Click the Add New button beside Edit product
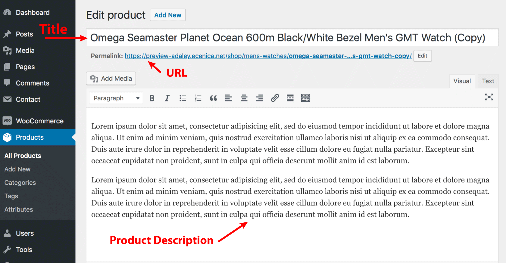This screenshot has width=506, height=263. (168, 15)
